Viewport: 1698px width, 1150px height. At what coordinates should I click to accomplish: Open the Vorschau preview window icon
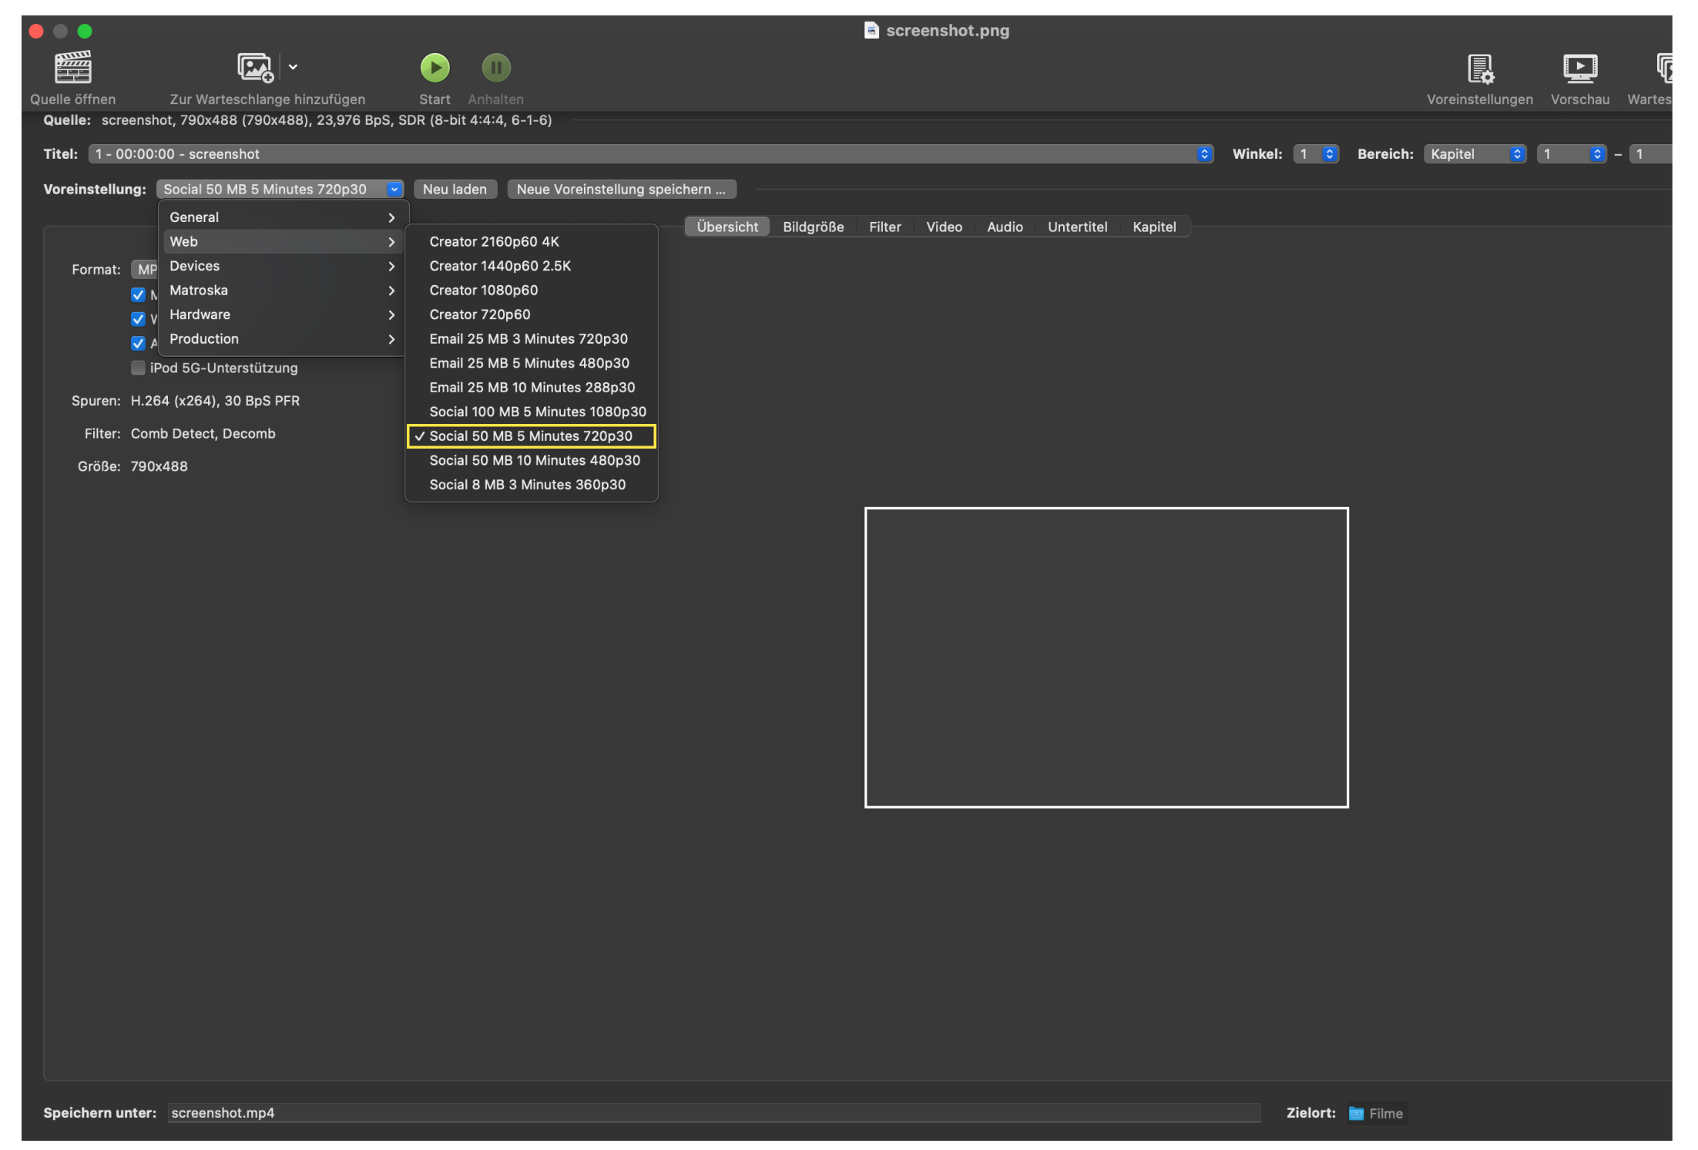coord(1579,69)
